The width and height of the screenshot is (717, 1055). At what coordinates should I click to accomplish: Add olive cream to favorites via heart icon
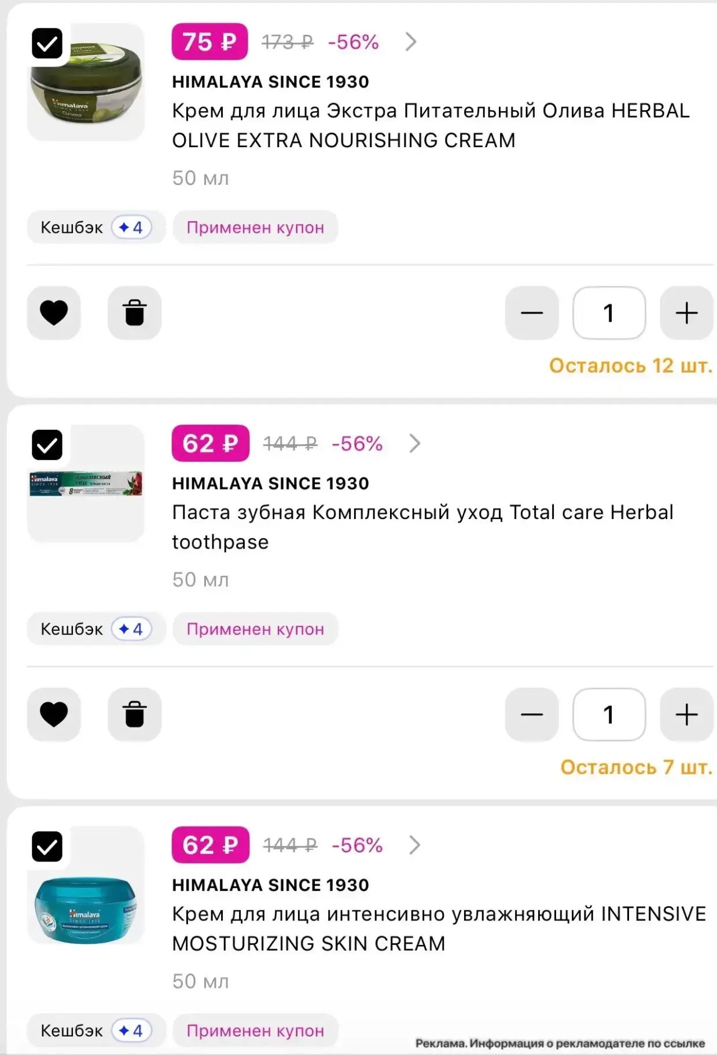(54, 313)
